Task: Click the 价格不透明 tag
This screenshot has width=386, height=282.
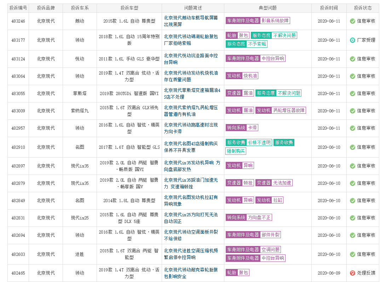Action: click(x=259, y=143)
